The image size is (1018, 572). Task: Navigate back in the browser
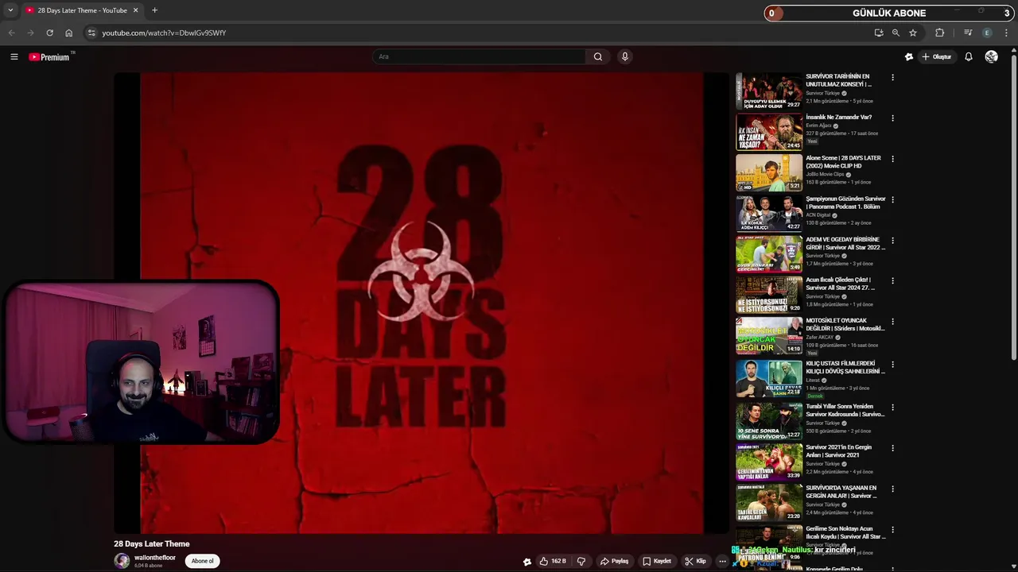pyautogui.click(x=11, y=33)
